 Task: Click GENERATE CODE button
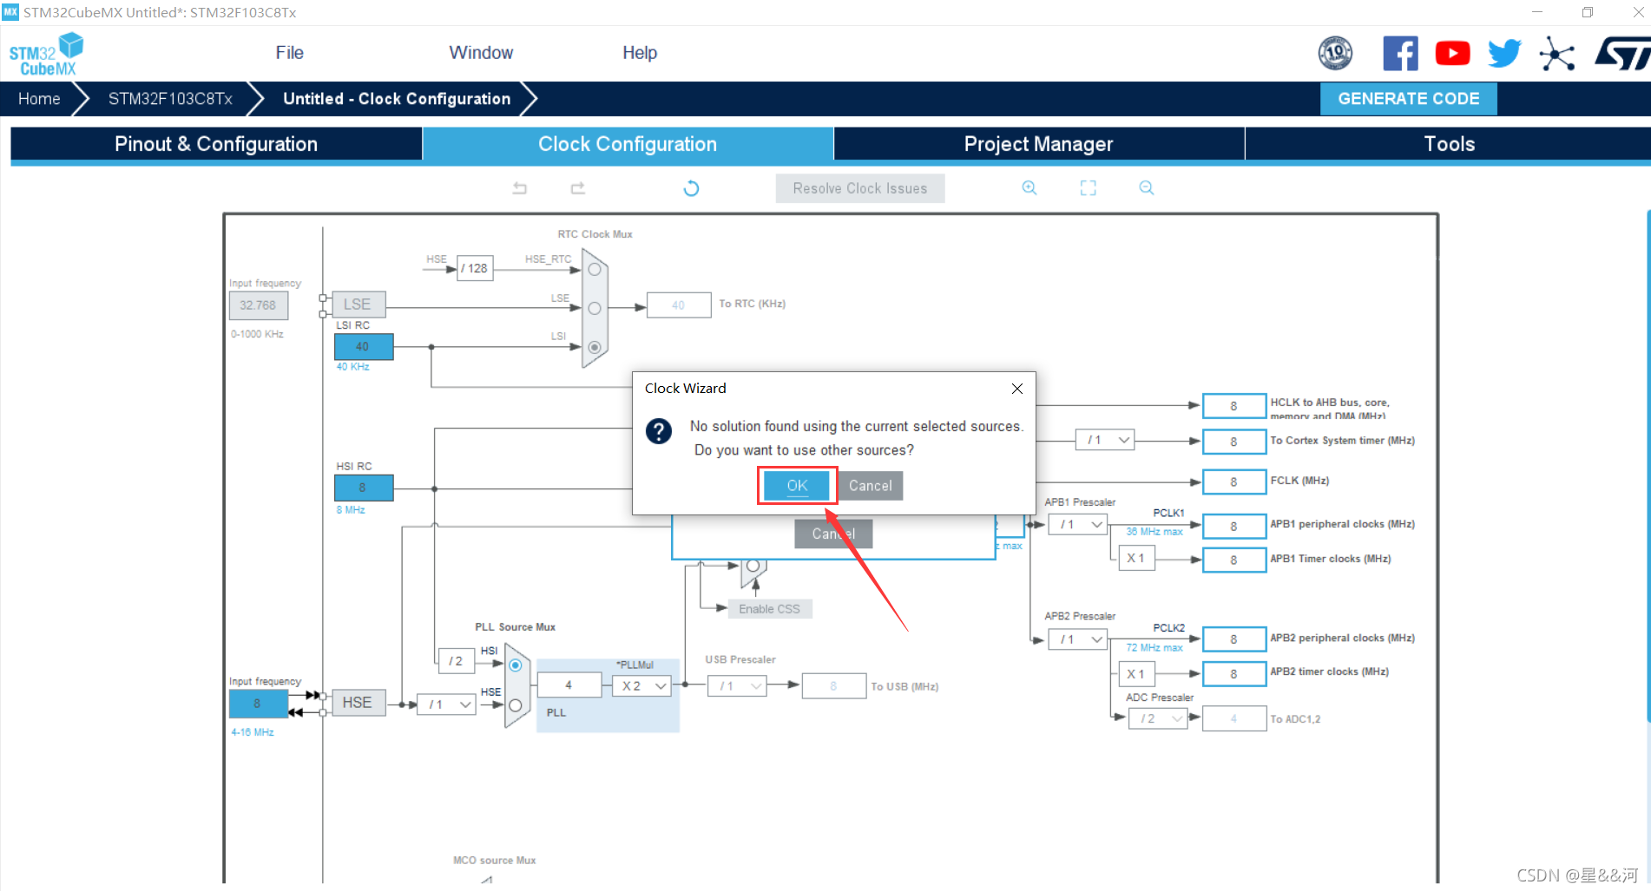1408,99
